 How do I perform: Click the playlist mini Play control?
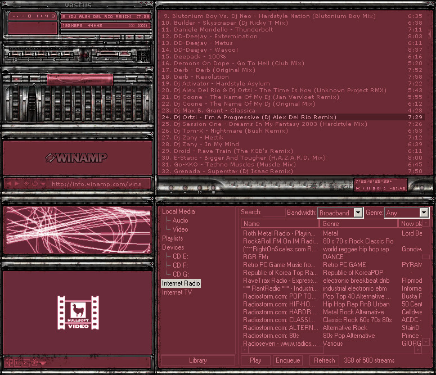[x=363, y=188]
